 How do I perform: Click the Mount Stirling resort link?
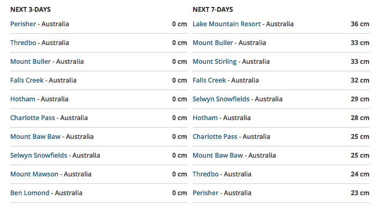click(215, 62)
